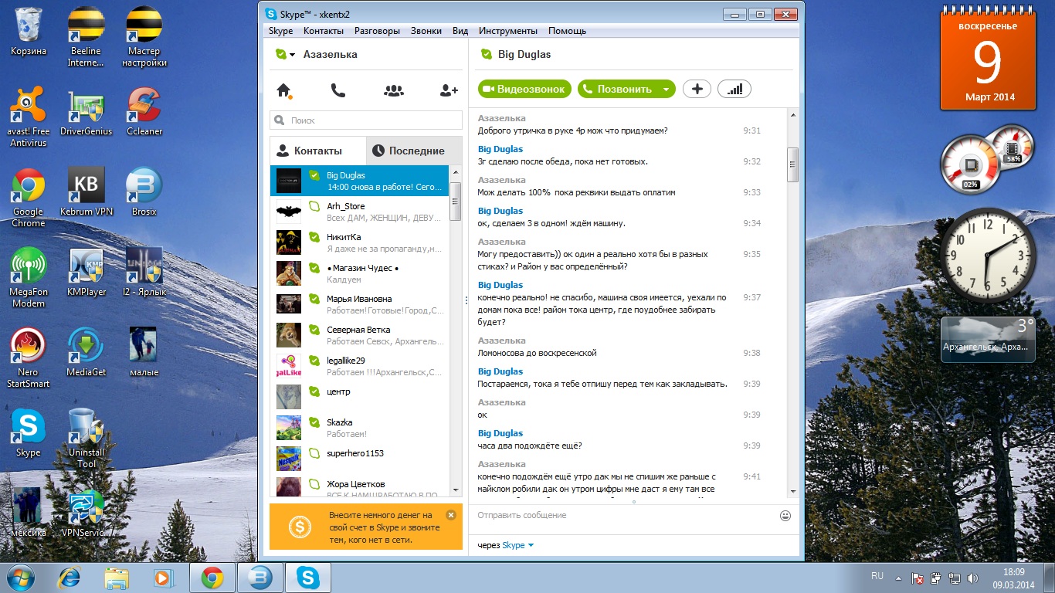Select MediaGet desktop shortcut
The width and height of the screenshot is (1055, 593).
86,353
